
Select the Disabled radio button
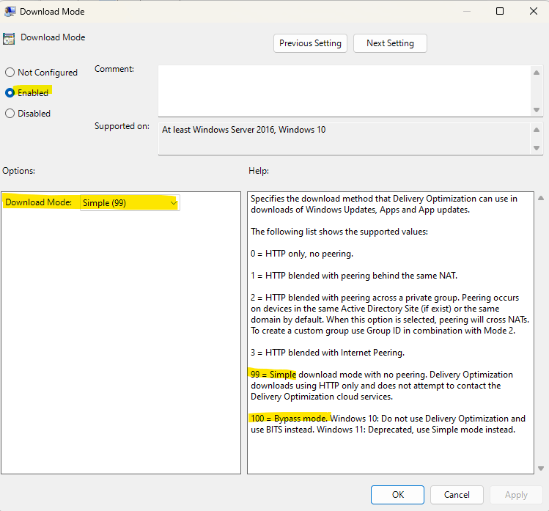(x=10, y=114)
